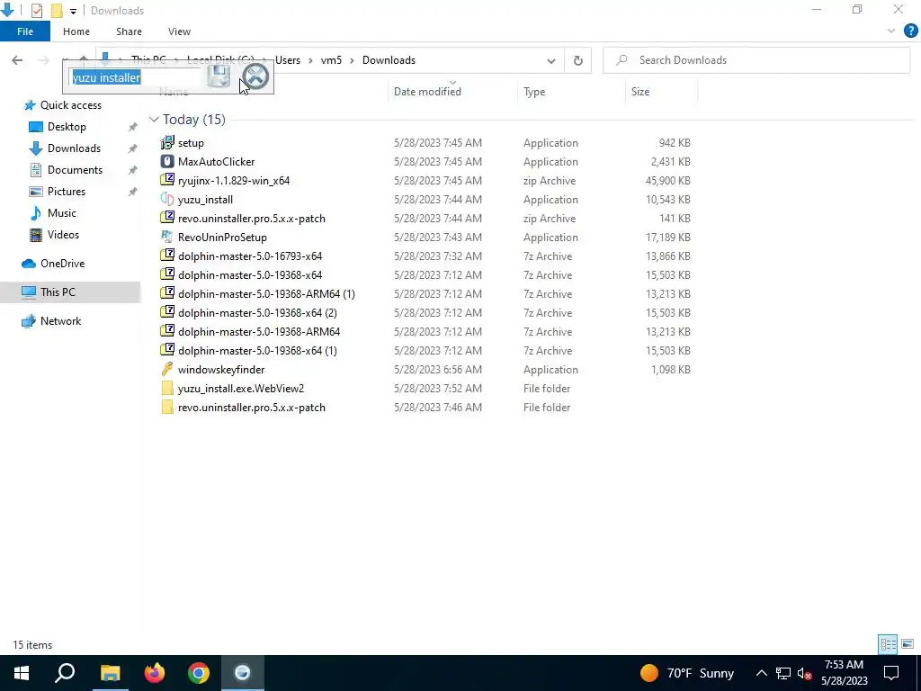This screenshot has width=921, height=691.
Task: Open the Windows Start menu
Action: [x=22, y=673]
